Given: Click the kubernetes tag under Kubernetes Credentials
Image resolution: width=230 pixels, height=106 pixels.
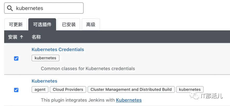Looking at the screenshot, I should click(45, 58).
